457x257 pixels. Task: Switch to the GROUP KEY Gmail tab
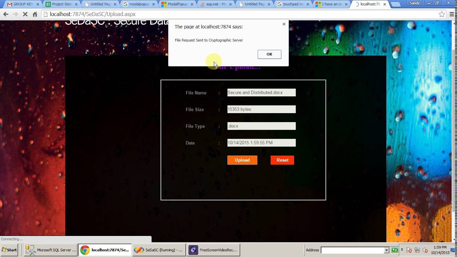(22, 4)
